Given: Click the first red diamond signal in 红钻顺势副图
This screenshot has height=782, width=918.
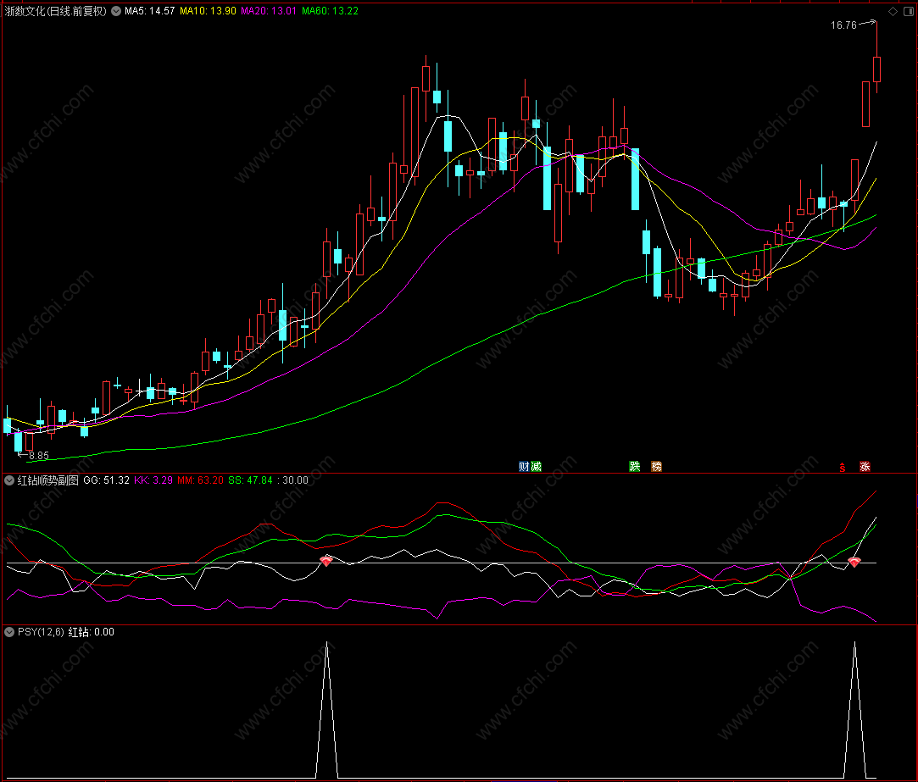Looking at the screenshot, I should pos(326,562).
